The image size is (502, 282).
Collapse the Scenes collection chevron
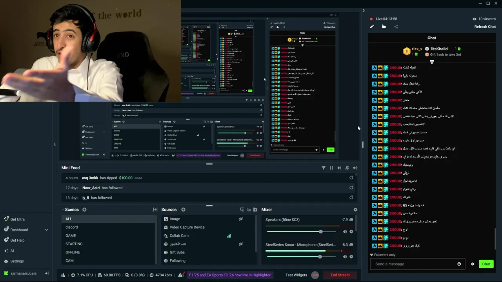point(63,210)
